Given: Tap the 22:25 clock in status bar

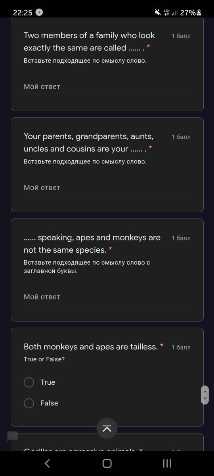Looking at the screenshot, I should click(23, 12).
